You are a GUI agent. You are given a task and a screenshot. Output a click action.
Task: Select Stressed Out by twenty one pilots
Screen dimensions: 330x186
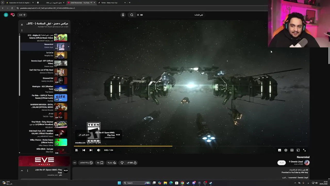click(x=44, y=81)
